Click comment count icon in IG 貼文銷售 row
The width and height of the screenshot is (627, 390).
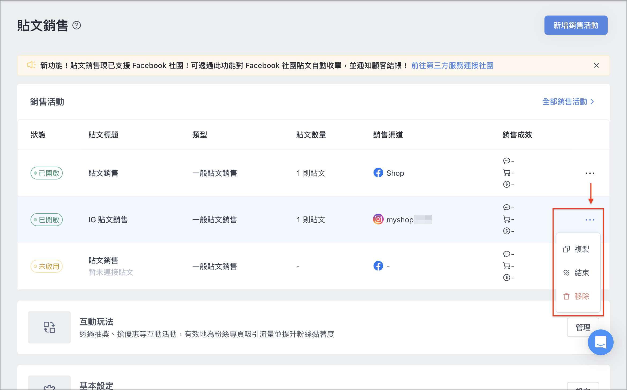click(506, 208)
